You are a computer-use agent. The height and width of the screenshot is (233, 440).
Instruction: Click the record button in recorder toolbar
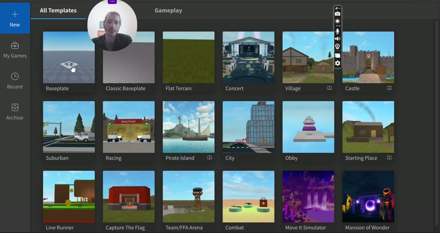click(338, 21)
